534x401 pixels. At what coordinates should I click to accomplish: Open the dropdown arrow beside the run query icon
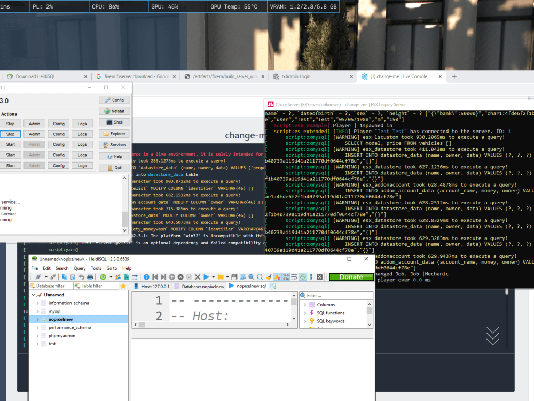[213, 277]
